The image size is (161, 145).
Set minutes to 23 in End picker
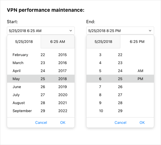pyautogui.click(x=120, y=63)
